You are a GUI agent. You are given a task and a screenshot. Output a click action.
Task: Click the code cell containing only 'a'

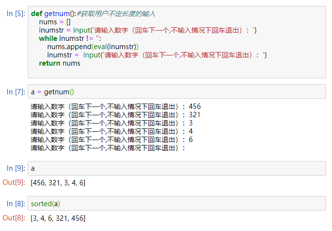click(x=177, y=168)
